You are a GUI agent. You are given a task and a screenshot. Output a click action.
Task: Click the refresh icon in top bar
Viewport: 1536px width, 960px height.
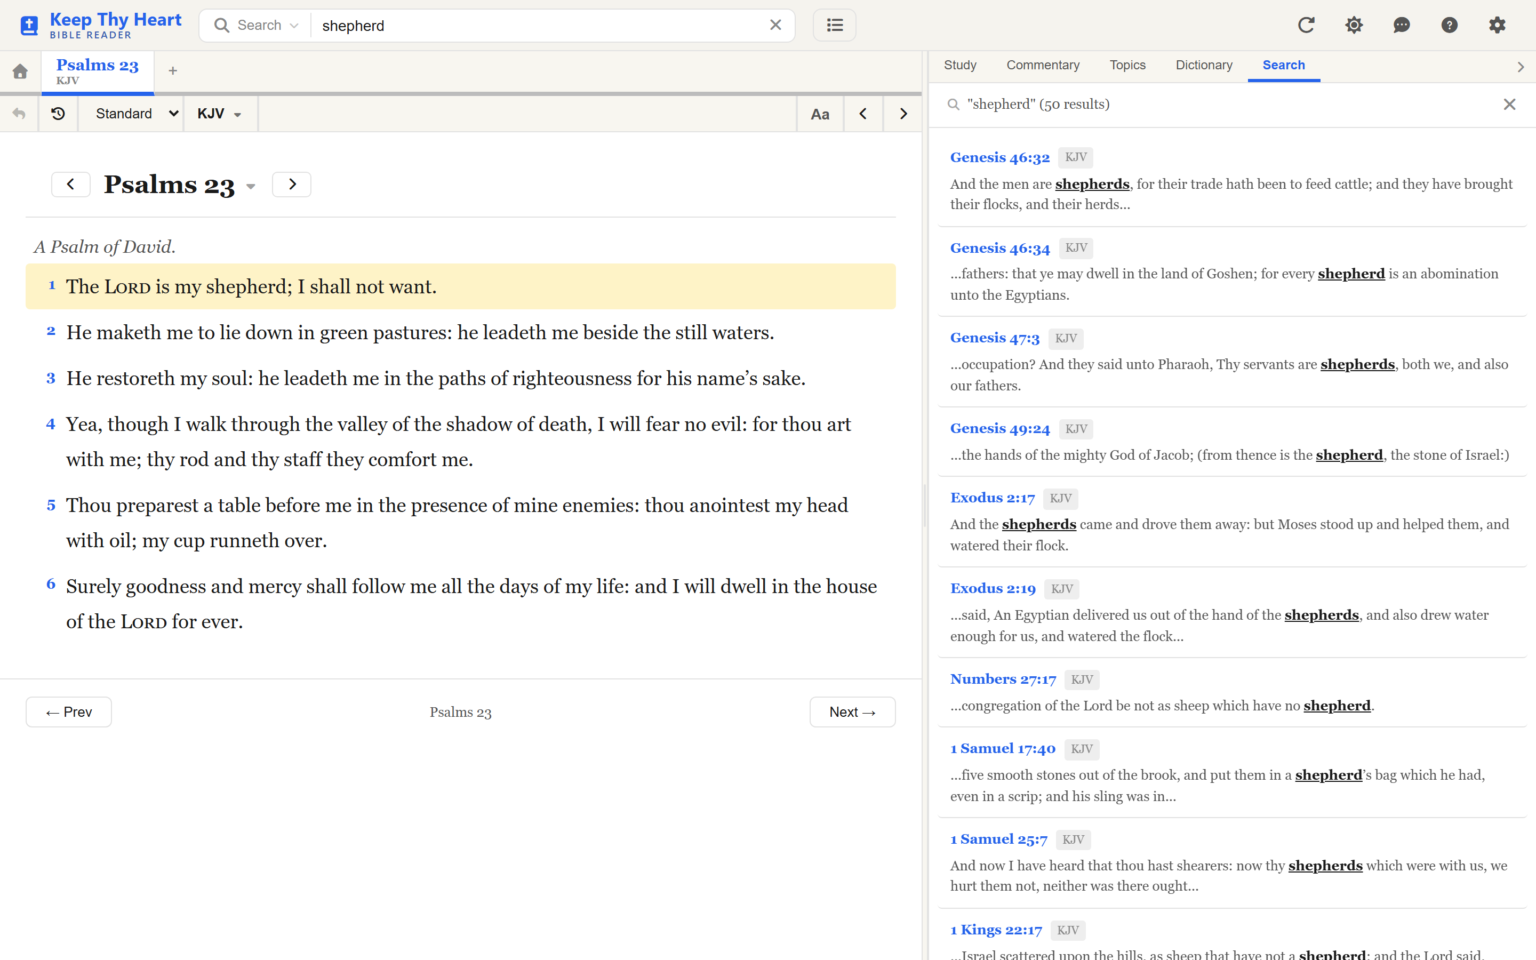tap(1306, 26)
